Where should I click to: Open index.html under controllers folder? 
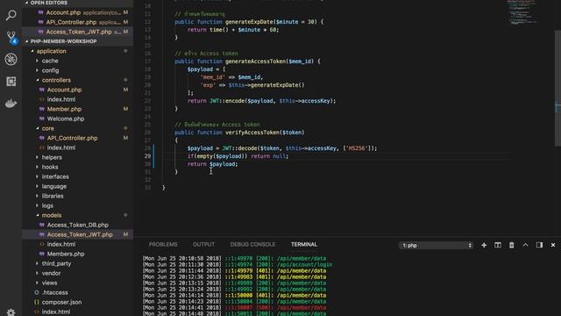[78, 99]
